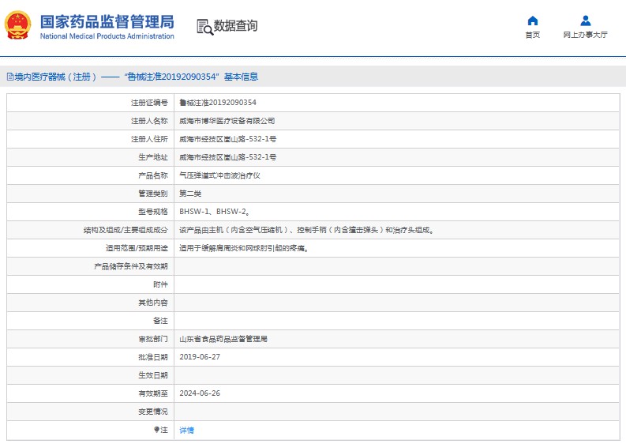Select the breadcrumb 境内医疗器械（注册）
This screenshot has width=626, height=444.
pos(55,77)
